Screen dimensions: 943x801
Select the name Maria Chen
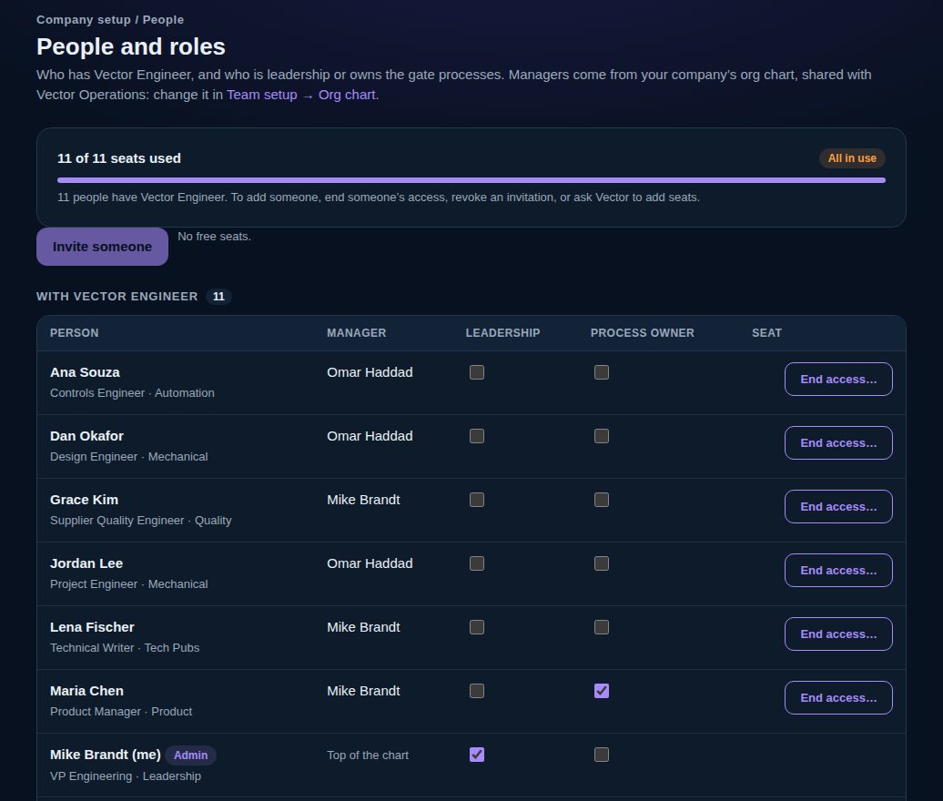pyautogui.click(x=86, y=691)
